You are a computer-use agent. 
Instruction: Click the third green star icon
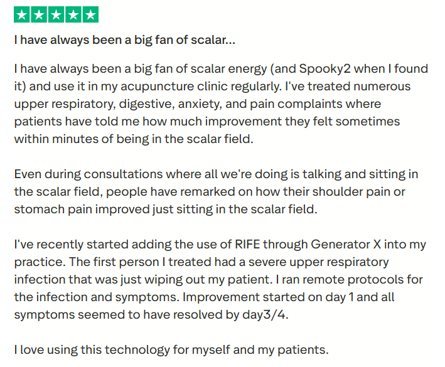tap(56, 14)
